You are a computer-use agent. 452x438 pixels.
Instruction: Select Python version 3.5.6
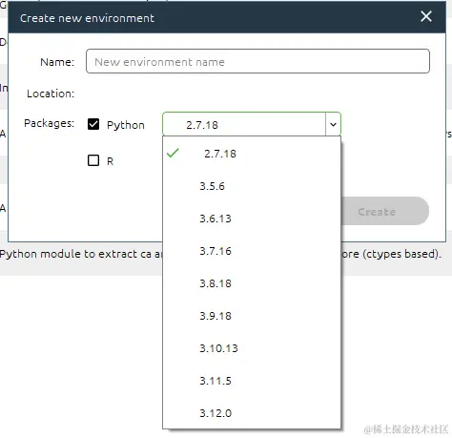click(252, 186)
